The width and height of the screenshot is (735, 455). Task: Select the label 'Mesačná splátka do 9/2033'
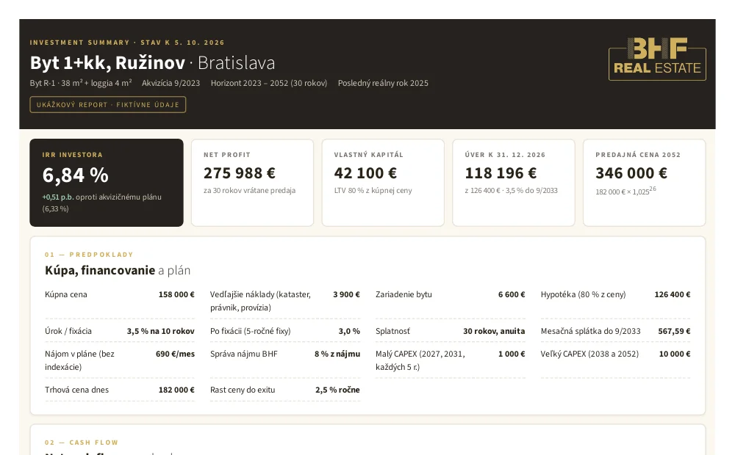point(590,331)
